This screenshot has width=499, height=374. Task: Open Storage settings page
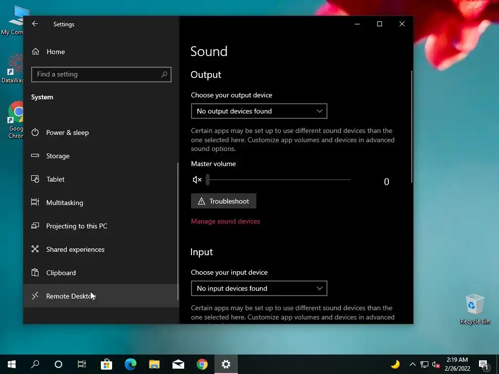pos(101,156)
